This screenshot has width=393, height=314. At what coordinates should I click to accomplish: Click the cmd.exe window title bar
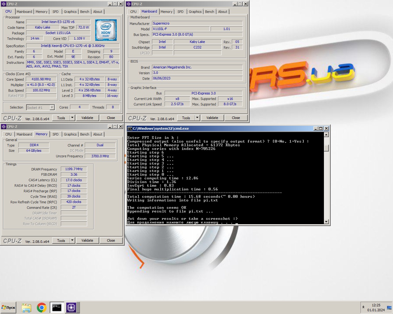228,128
